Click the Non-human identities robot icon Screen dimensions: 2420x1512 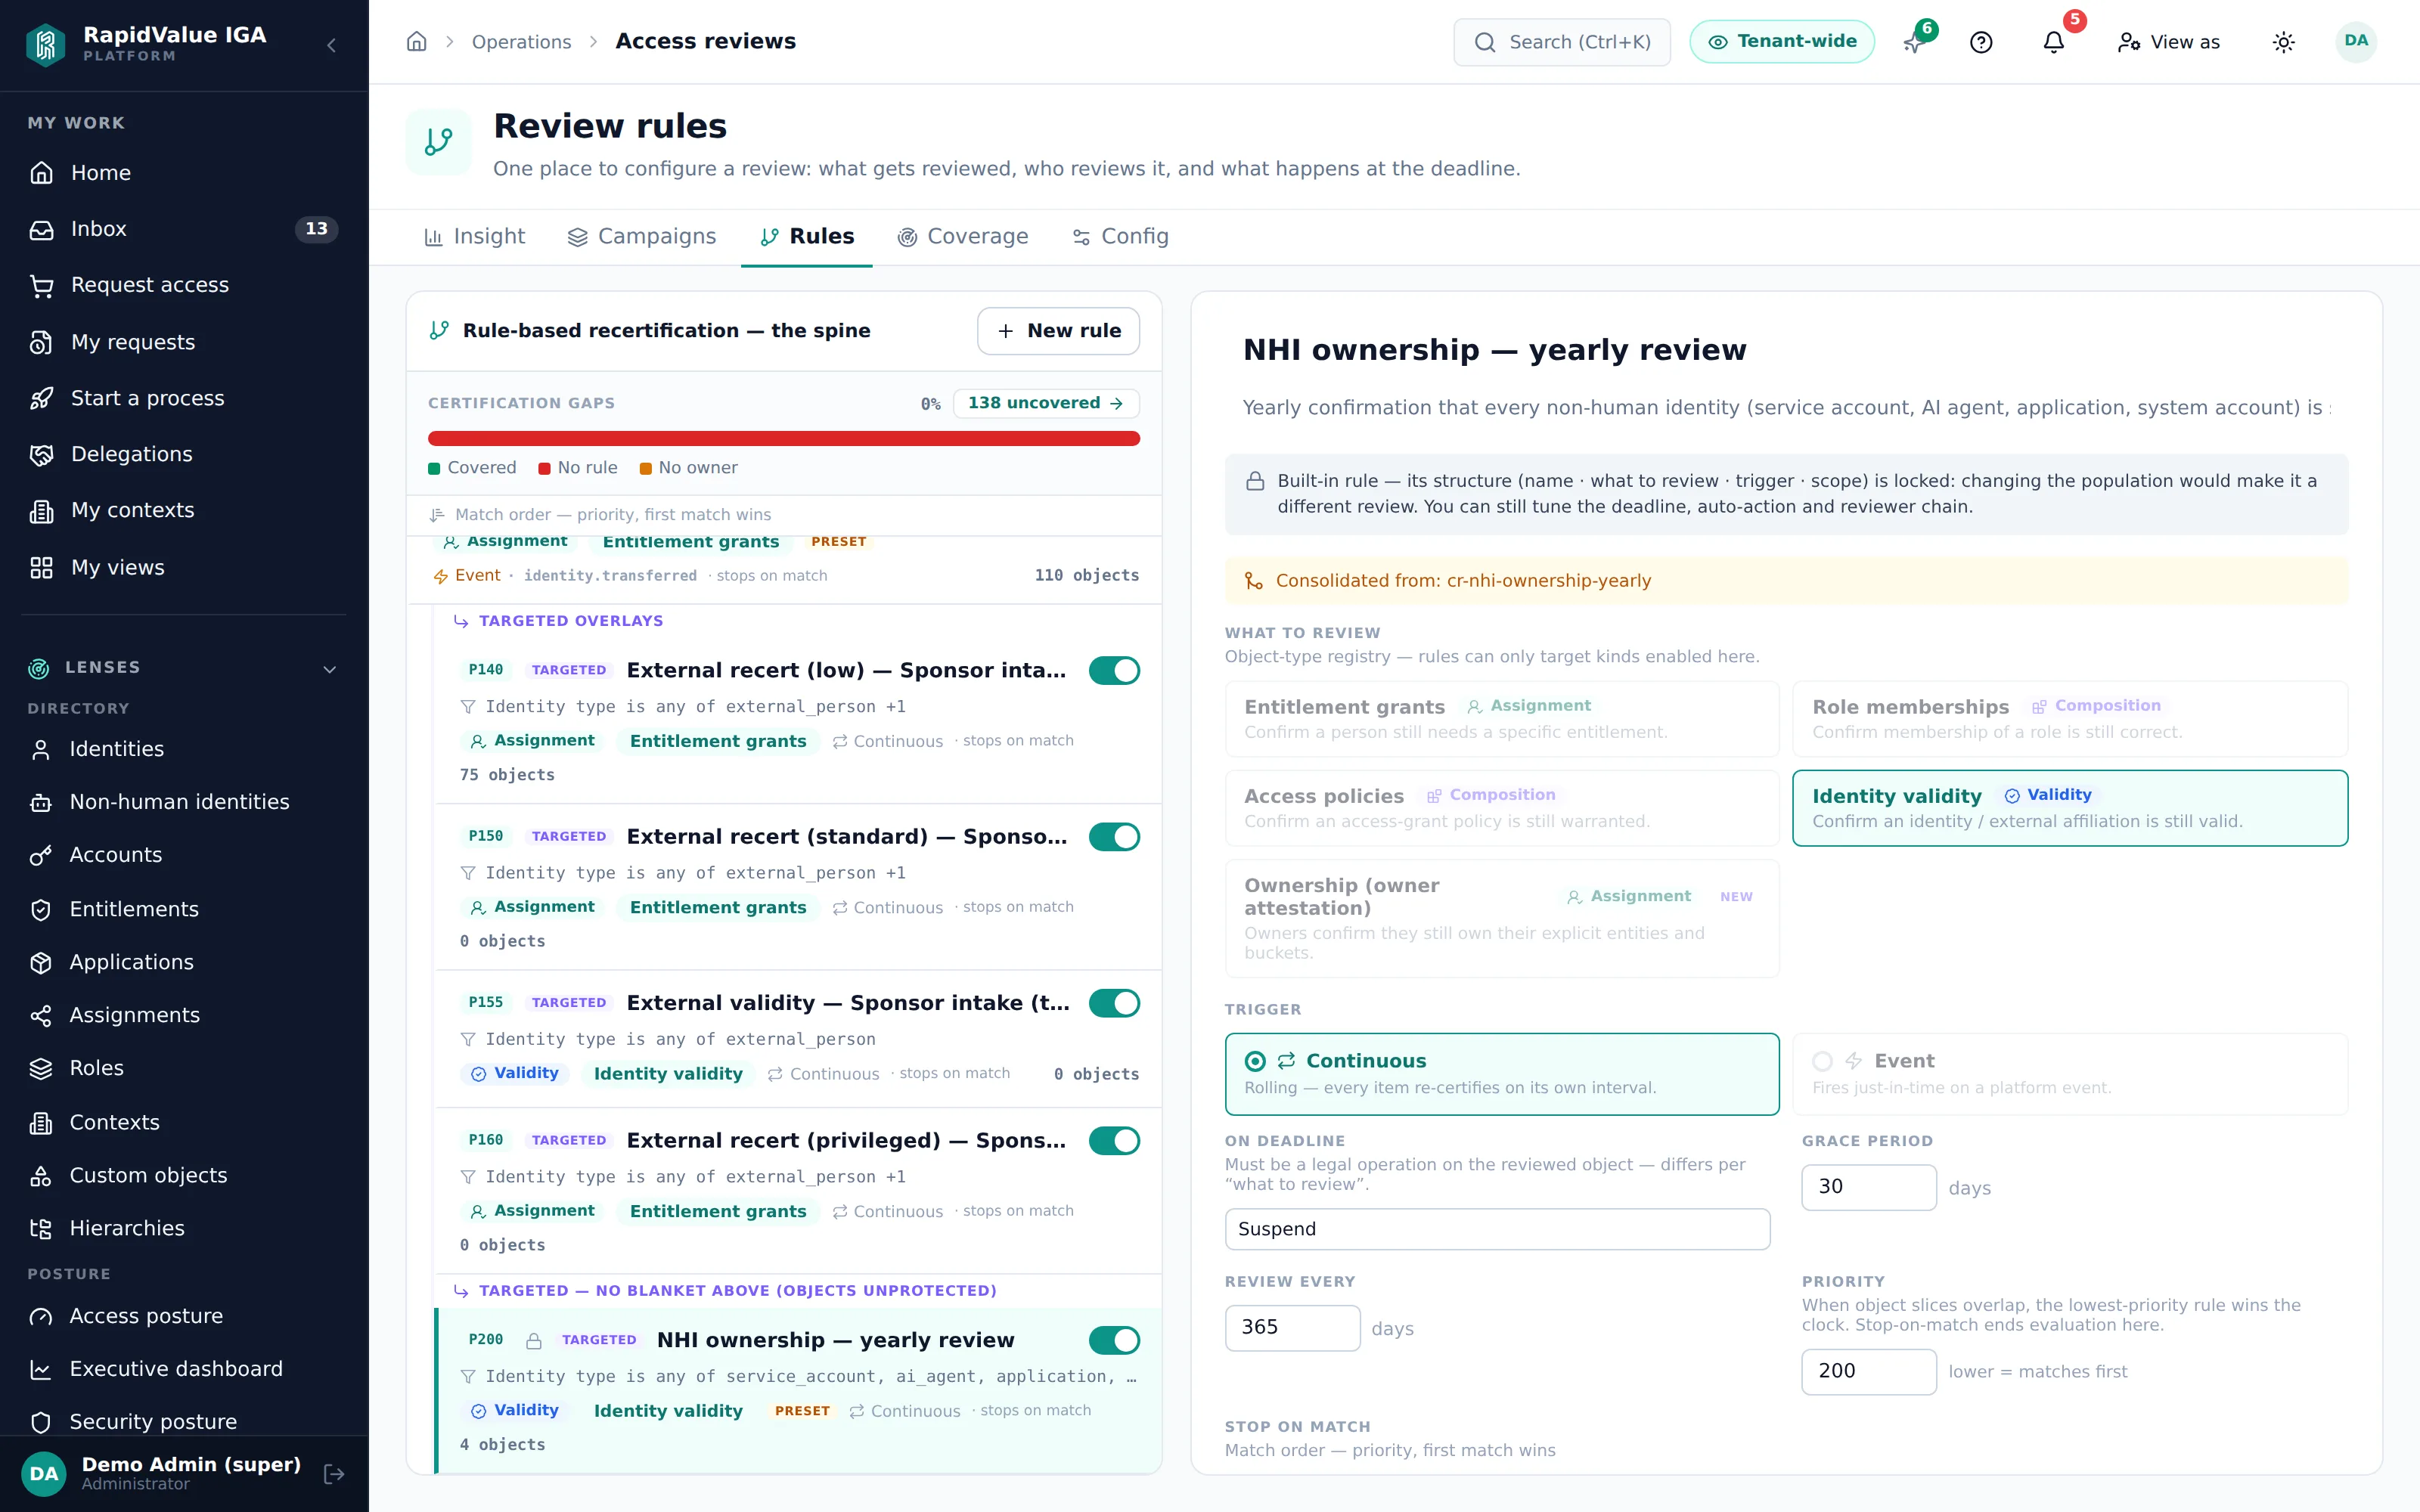pyautogui.click(x=41, y=802)
